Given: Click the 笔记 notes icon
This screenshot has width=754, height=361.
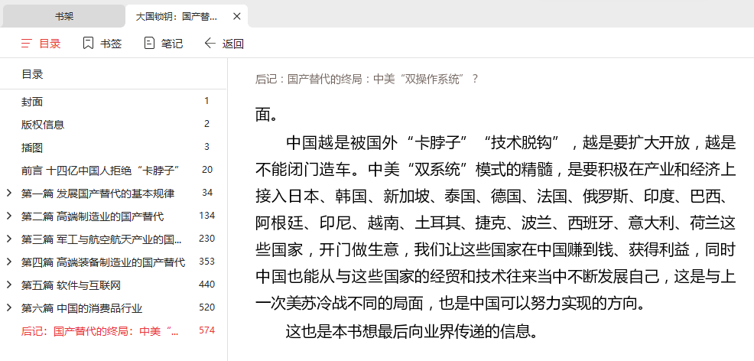Looking at the screenshot, I should 149,44.
